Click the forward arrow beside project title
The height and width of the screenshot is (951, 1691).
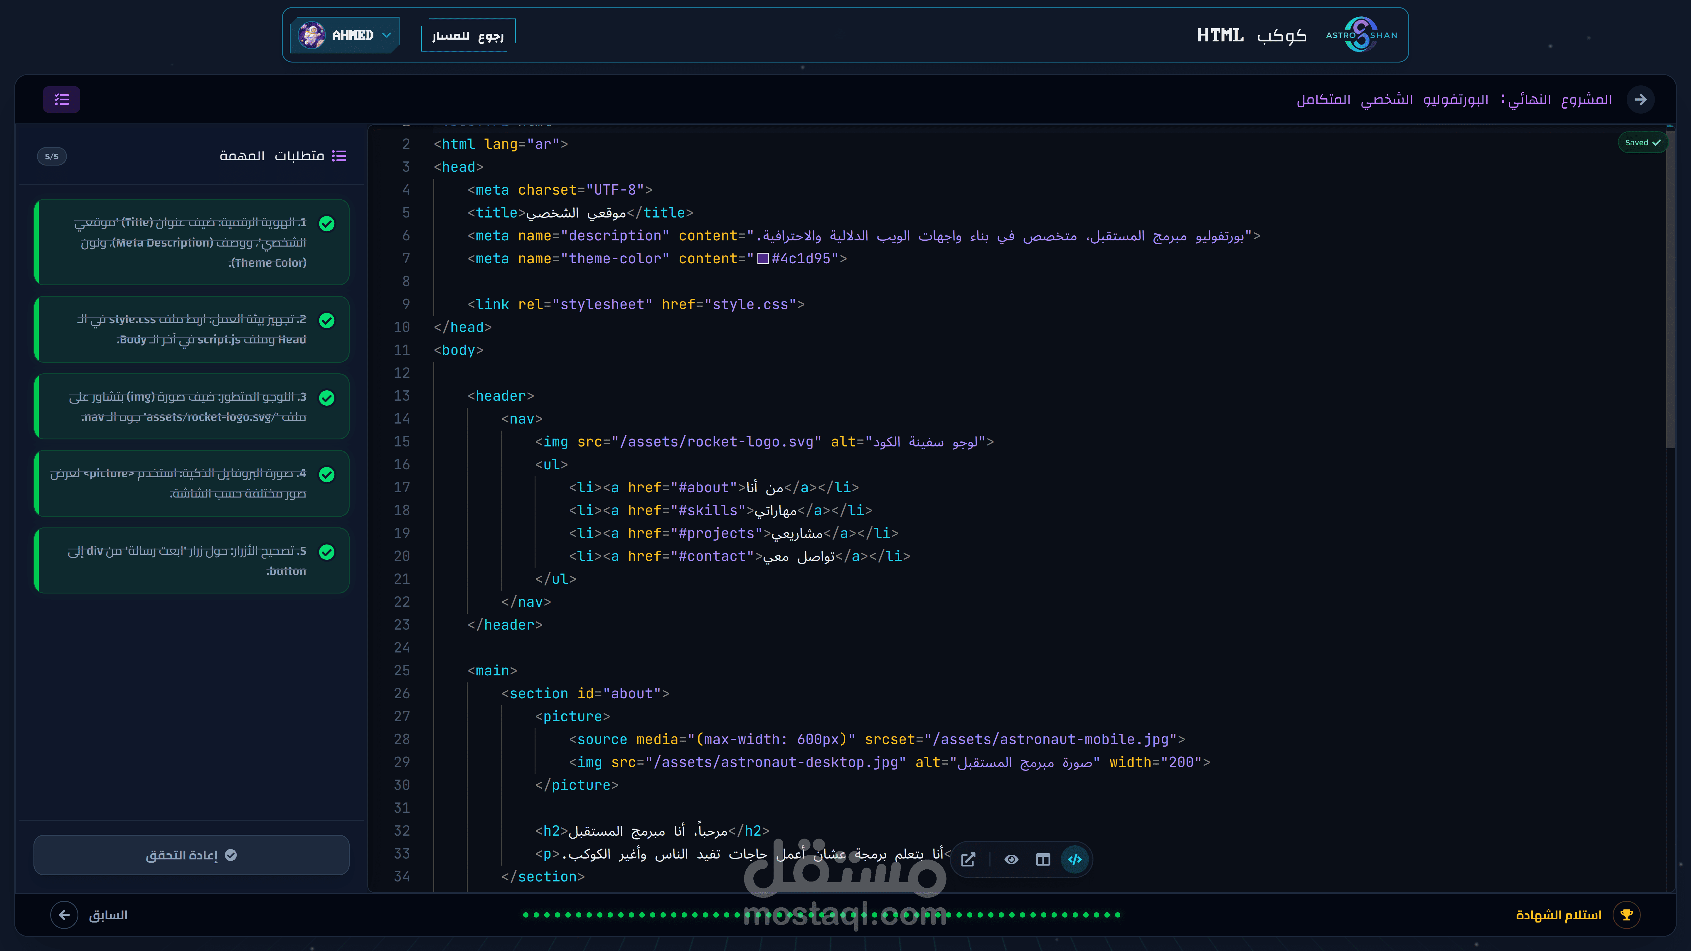pos(1641,99)
